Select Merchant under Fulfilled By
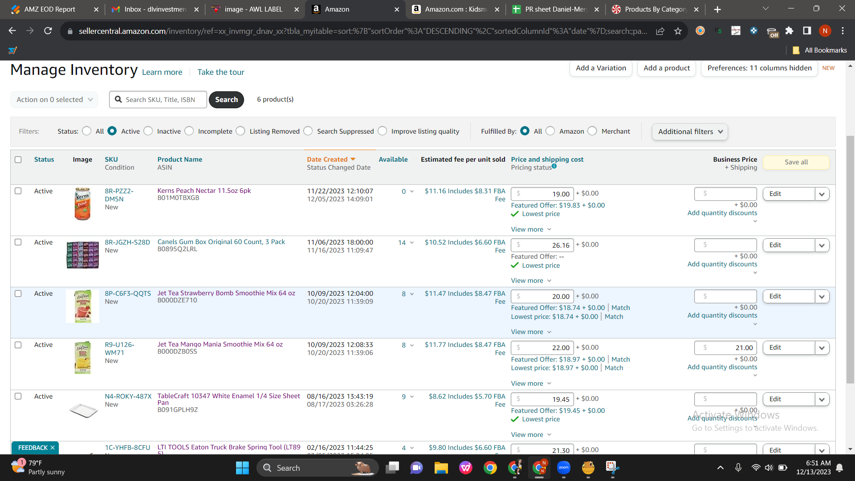This screenshot has width=855, height=481. (592, 131)
